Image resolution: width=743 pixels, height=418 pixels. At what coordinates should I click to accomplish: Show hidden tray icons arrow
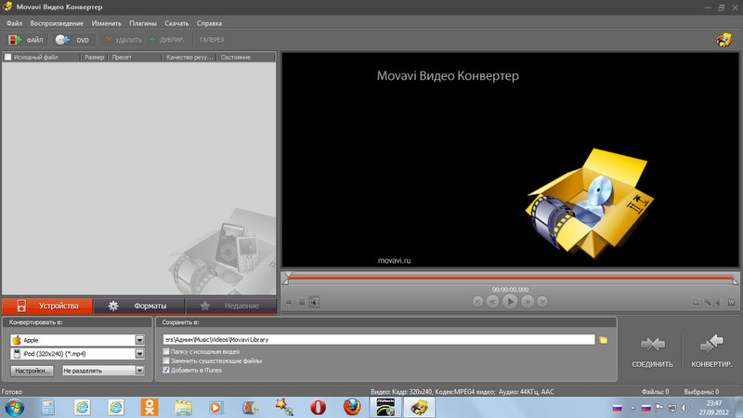click(632, 408)
